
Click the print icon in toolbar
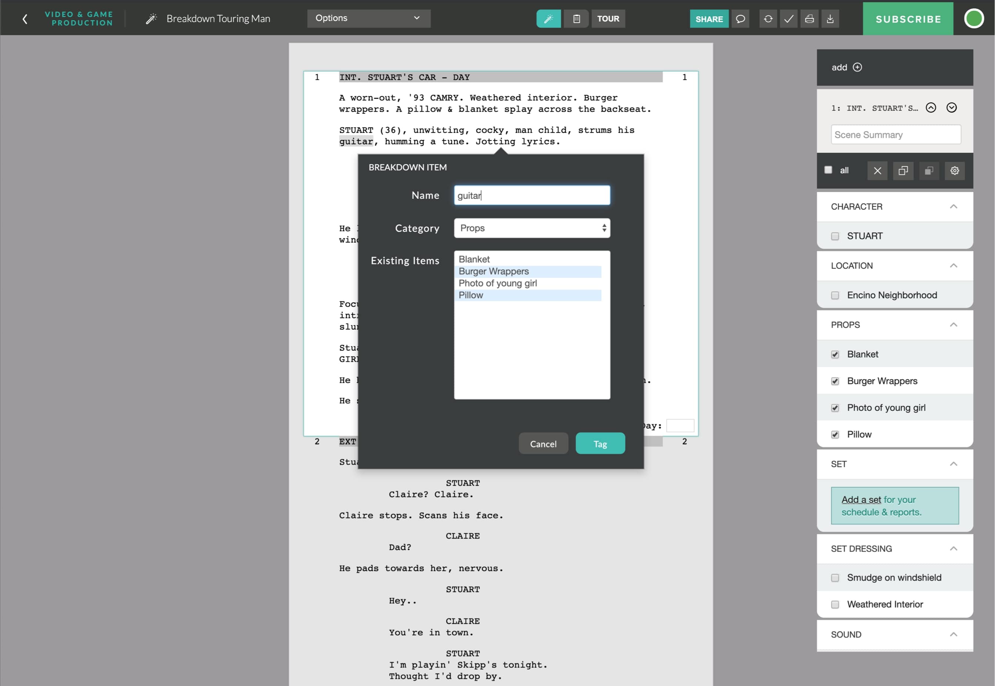[x=810, y=19]
